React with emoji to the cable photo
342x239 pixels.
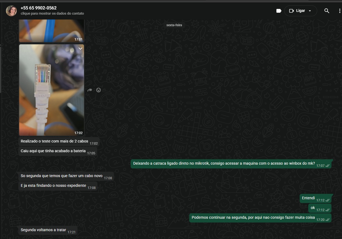click(99, 90)
